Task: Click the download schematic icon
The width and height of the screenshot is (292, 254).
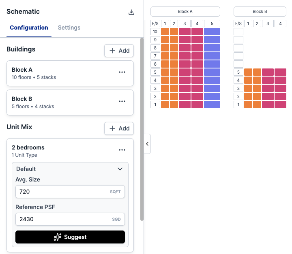Action: (x=131, y=12)
